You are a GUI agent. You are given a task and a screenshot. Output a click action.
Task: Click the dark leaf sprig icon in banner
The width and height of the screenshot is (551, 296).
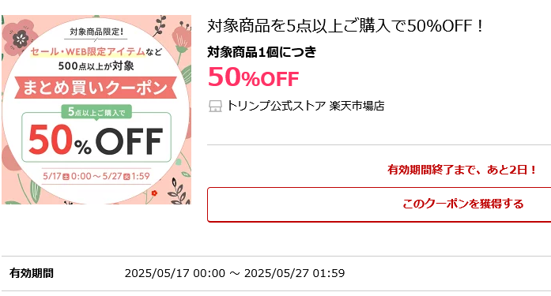pos(160,26)
